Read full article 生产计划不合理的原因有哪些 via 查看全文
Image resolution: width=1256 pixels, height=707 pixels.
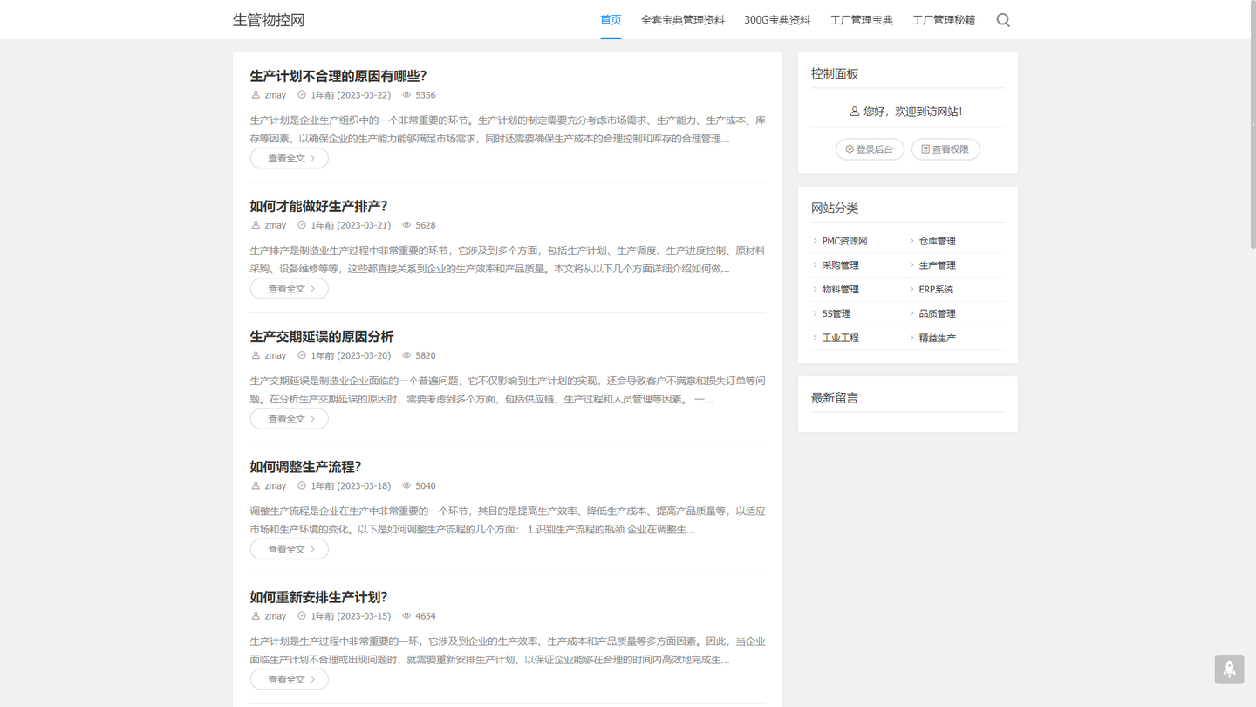(x=290, y=158)
